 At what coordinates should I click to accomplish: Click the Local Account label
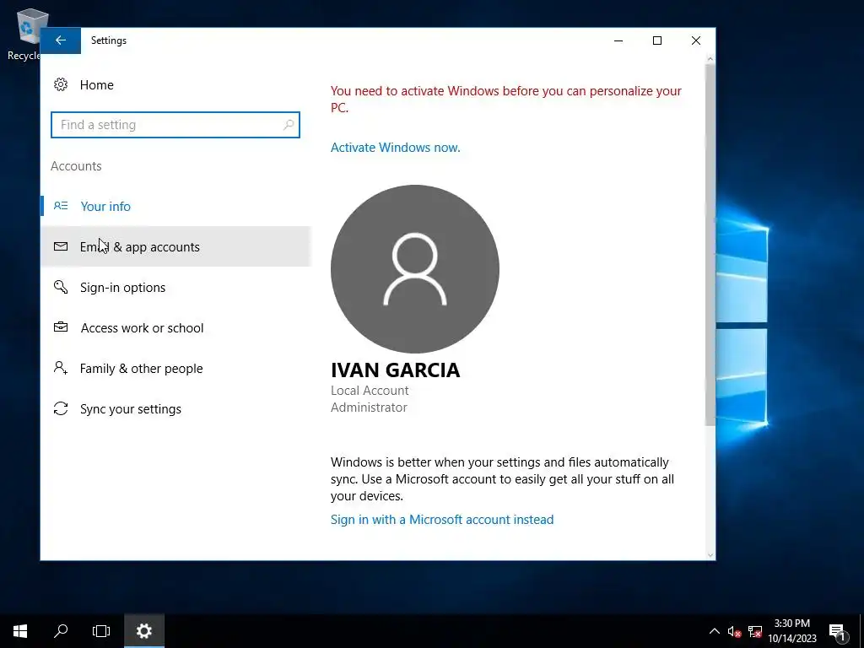point(370,390)
